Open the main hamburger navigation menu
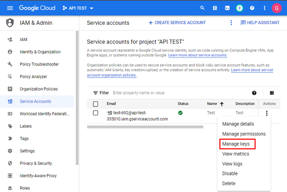Viewport: 287px width, 192px height. coord(10,8)
